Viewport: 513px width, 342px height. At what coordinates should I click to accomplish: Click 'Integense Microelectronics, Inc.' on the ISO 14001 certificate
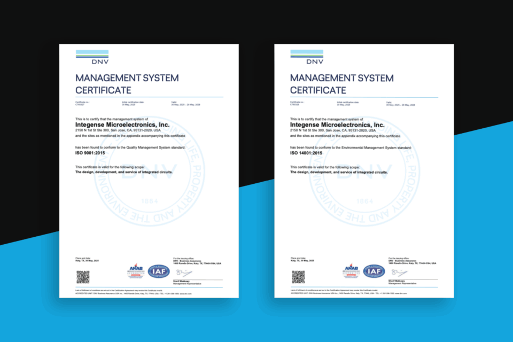(337, 125)
